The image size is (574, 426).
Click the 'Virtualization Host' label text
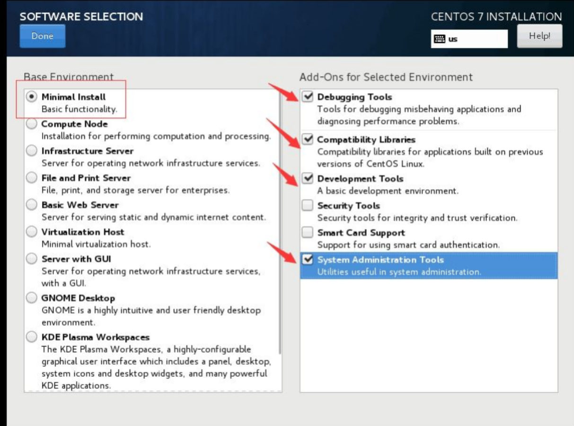click(83, 232)
